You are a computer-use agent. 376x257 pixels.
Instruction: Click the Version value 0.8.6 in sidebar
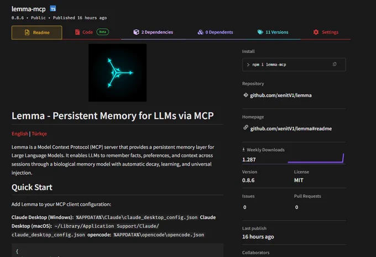(248, 180)
